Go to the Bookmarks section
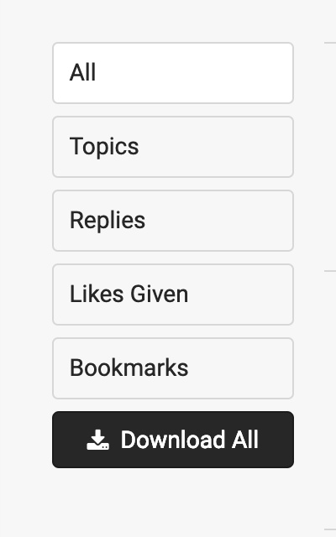The height and width of the screenshot is (537, 336). tap(173, 368)
